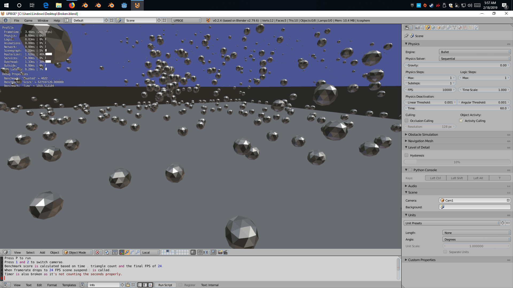Toggle syntax highlighting in the text editor

coord(150,285)
